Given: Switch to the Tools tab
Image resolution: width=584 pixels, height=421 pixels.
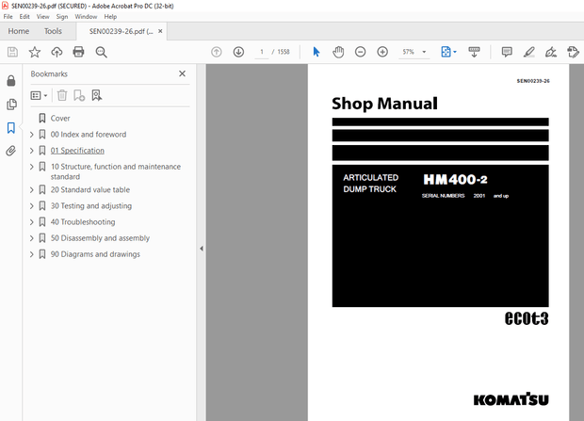Looking at the screenshot, I should click(53, 31).
